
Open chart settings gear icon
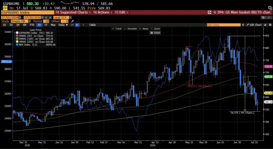click(270, 25)
